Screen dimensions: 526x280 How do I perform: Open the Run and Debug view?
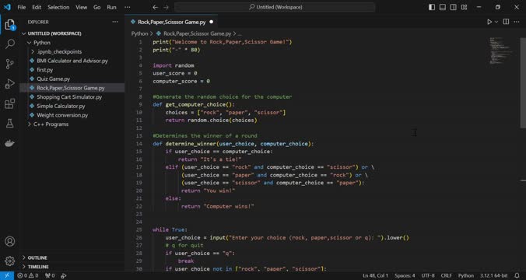click(10, 83)
